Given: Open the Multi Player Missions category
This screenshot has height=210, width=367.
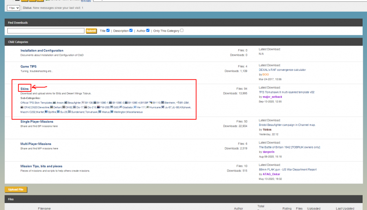Looking at the screenshot, I should point(36,144).
